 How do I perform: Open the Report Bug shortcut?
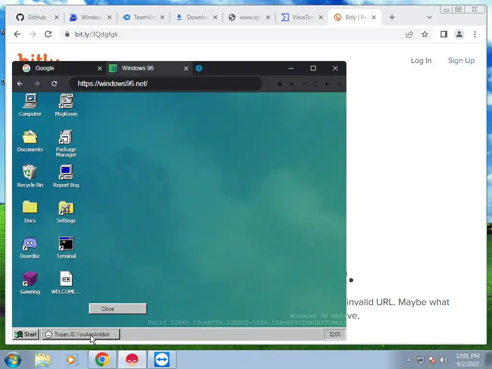[x=66, y=176]
